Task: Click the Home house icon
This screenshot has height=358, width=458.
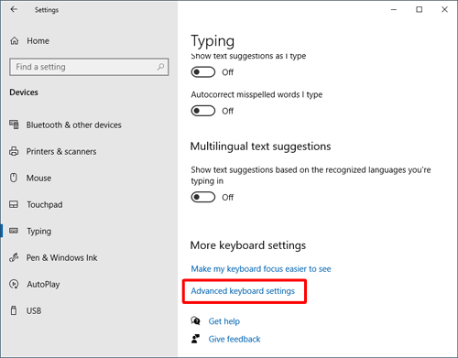Action: coord(15,41)
